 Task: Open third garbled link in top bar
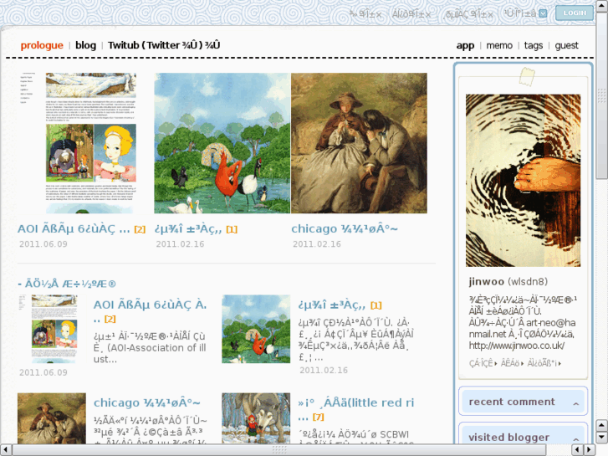[469, 14]
